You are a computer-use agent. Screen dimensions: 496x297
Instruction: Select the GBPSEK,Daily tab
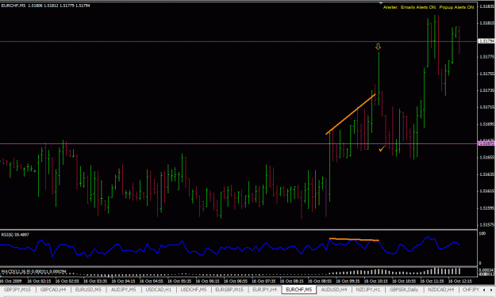pyautogui.click(x=404, y=289)
